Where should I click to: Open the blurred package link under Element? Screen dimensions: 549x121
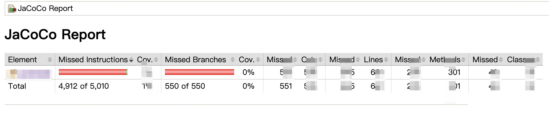(28, 74)
